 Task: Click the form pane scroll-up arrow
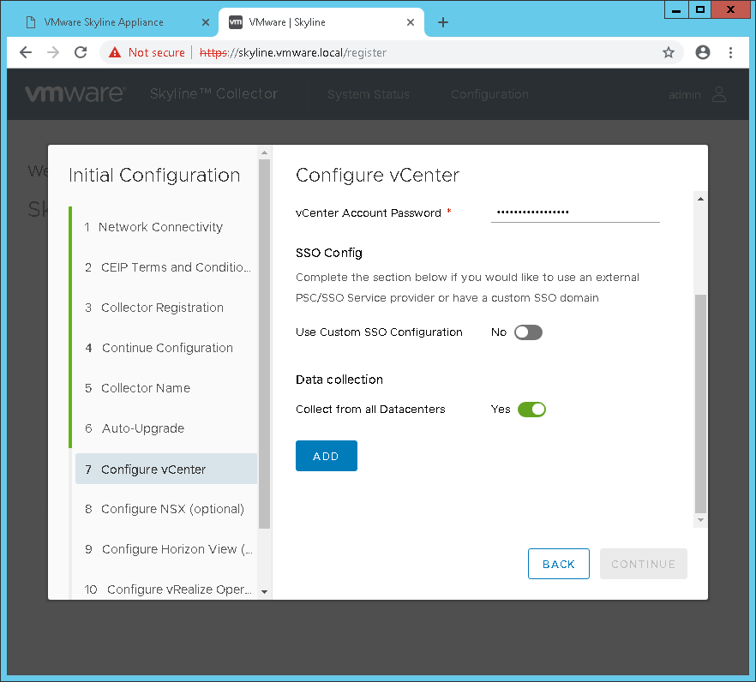pos(700,199)
